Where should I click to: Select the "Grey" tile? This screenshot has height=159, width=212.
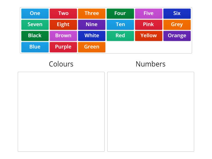click(177, 24)
